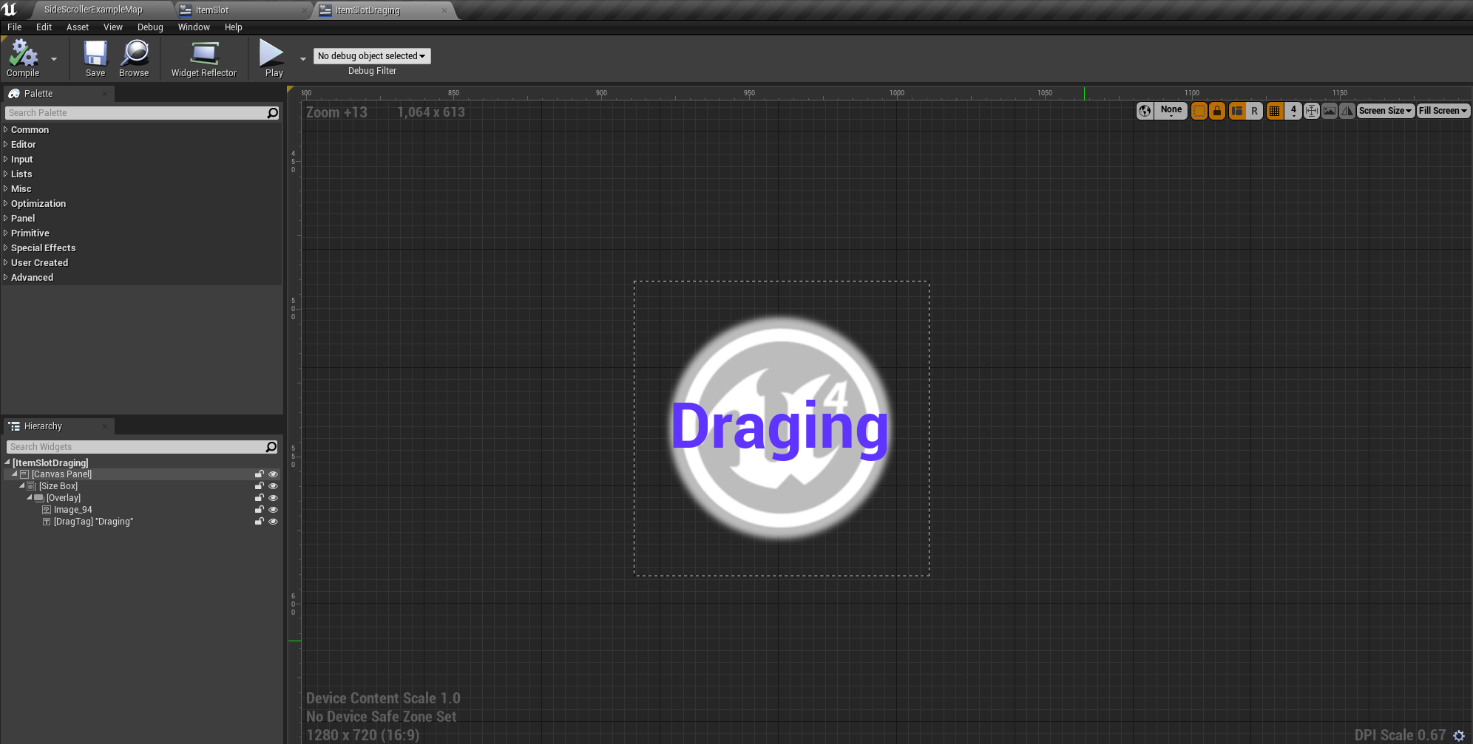Collapse the Size Box tree node
The height and width of the screenshot is (744, 1473).
(22, 486)
